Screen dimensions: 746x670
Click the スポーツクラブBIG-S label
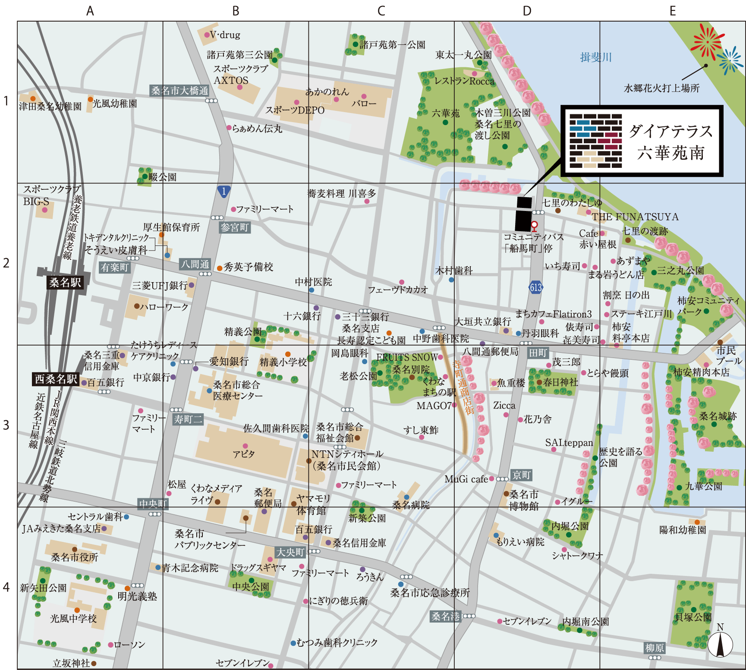click(52, 195)
